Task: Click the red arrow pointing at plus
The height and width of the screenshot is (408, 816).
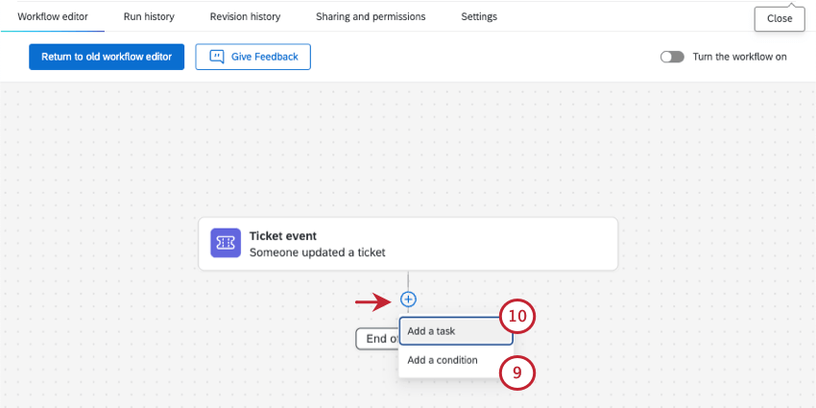Action: tap(374, 303)
